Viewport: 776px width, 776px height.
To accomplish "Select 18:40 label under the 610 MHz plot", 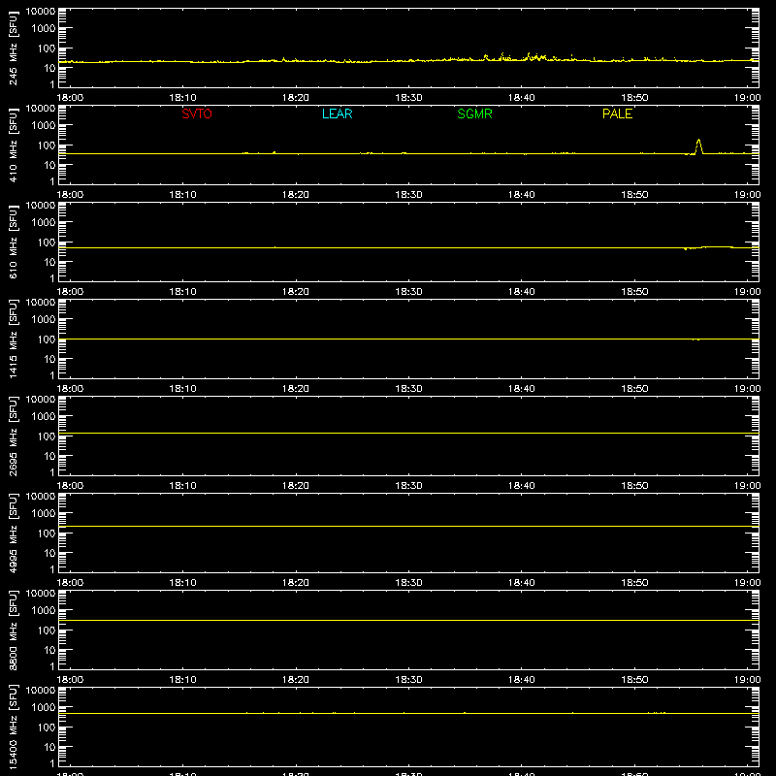I will click(522, 292).
